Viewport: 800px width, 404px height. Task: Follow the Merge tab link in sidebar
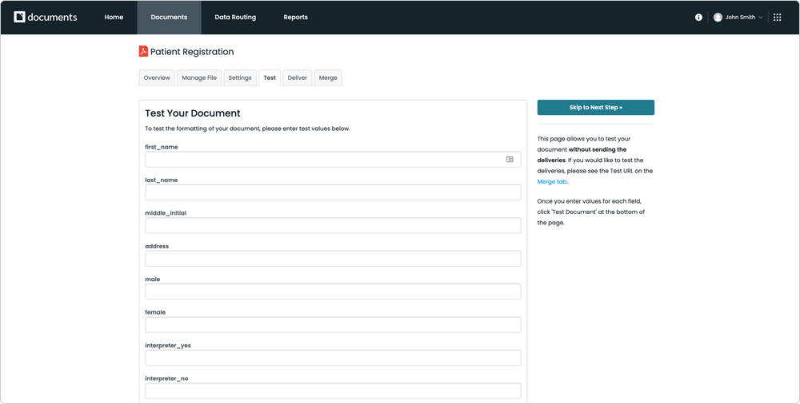point(551,182)
